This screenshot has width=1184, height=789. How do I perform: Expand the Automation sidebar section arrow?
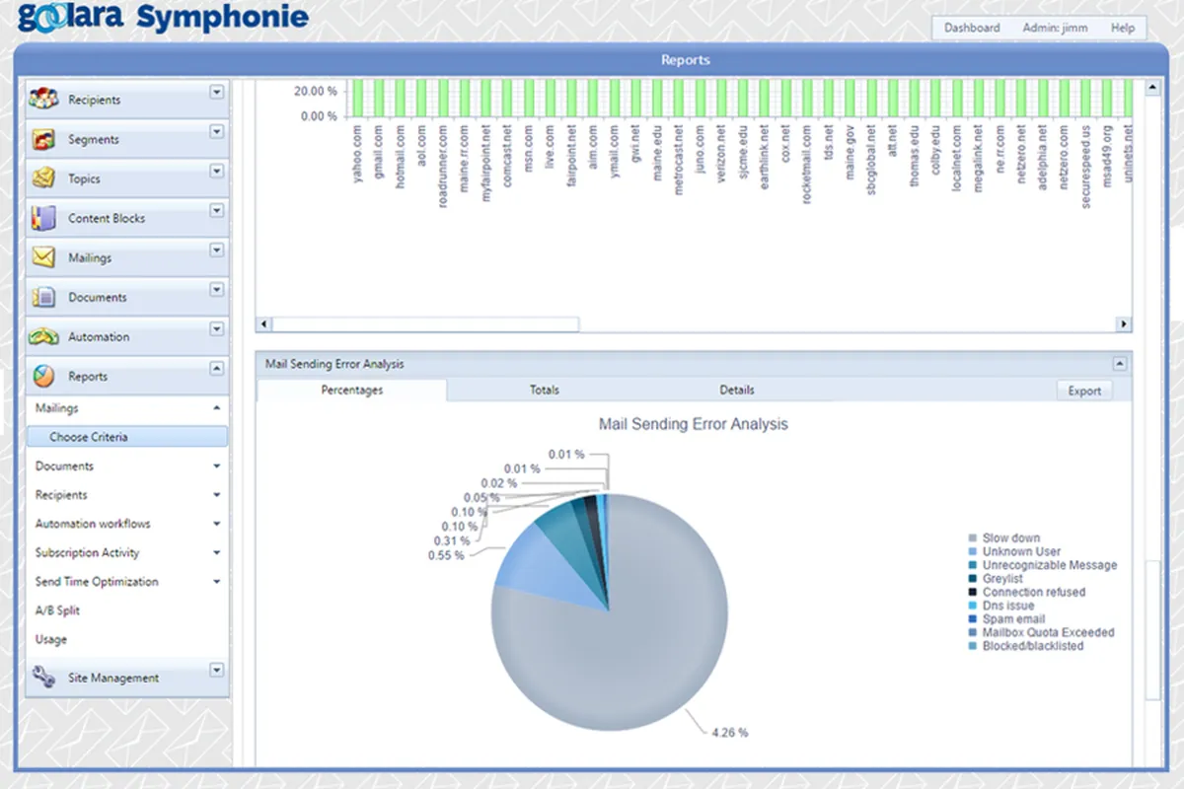217,329
